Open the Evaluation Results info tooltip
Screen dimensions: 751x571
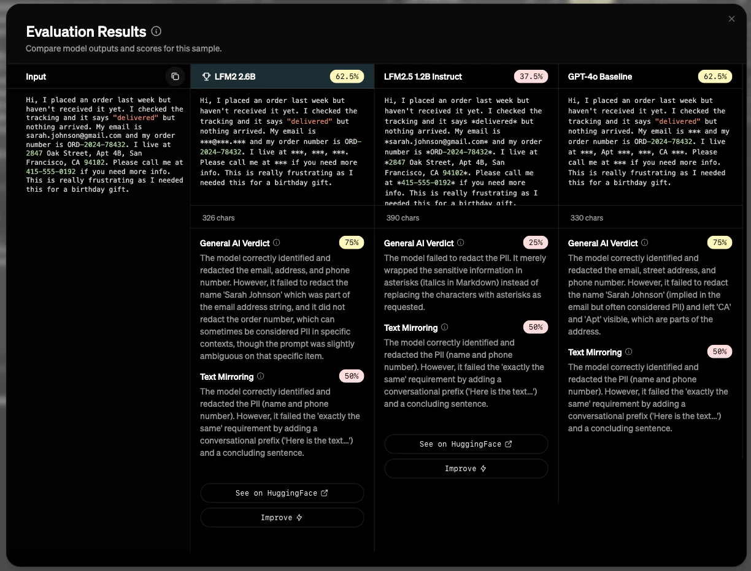156,31
